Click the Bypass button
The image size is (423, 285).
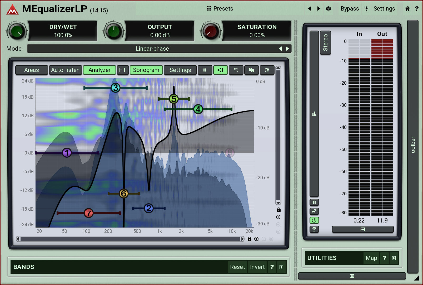point(350,9)
